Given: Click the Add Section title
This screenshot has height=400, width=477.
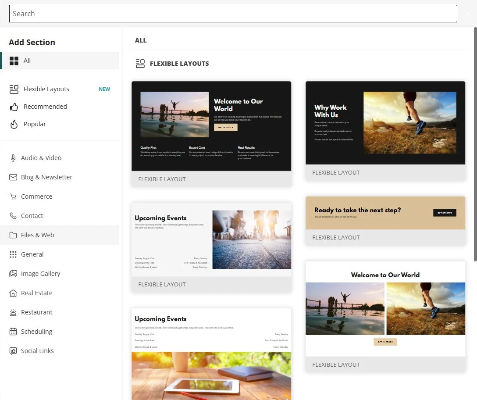Looking at the screenshot, I should [x=32, y=42].
